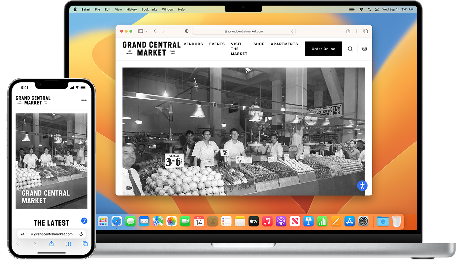The height and width of the screenshot is (264, 462).
Task: Click the blue accessibility icon on the Mac webpage
Action: point(362,185)
